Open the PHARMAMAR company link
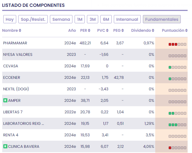Viewport: 192px width, 153px height. pyautogui.click(x=15, y=43)
